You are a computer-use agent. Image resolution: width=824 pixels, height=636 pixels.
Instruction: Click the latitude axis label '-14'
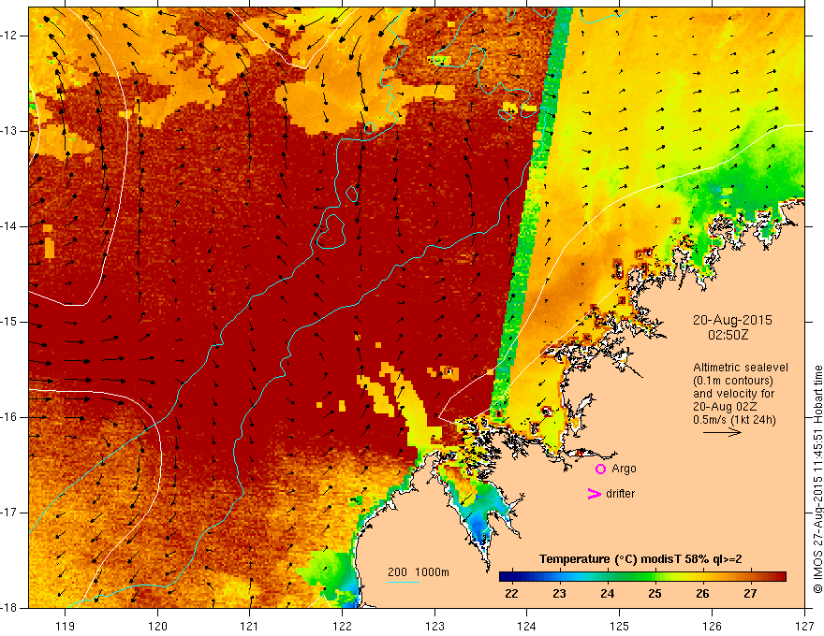[10, 226]
